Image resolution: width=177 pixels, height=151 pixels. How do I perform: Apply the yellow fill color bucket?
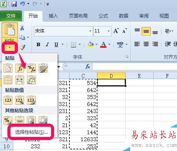pyautogui.click(x=90, y=45)
